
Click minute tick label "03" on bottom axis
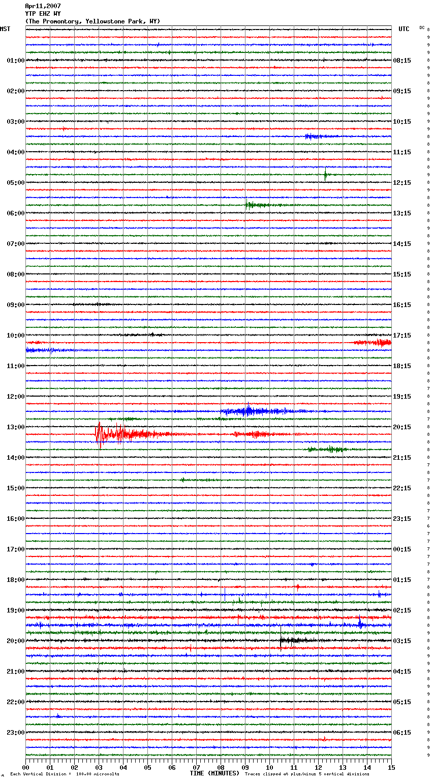pos(99,767)
